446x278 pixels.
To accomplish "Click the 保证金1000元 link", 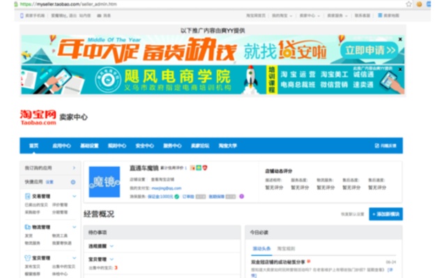I will [160, 196].
